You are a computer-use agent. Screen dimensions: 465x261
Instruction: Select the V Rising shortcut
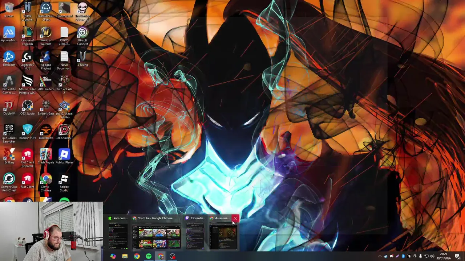[82, 59]
